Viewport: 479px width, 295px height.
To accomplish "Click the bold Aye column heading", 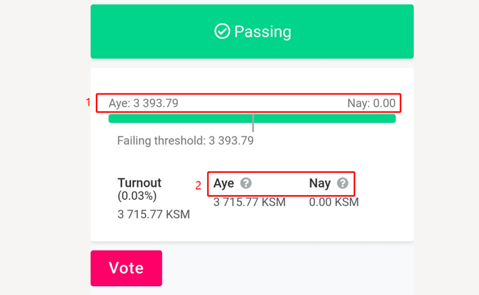I will pyautogui.click(x=224, y=183).
